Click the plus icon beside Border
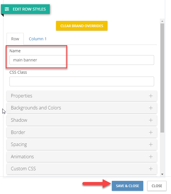This screenshot has height=194, width=171. pyautogui.click(x=151, y=132)
